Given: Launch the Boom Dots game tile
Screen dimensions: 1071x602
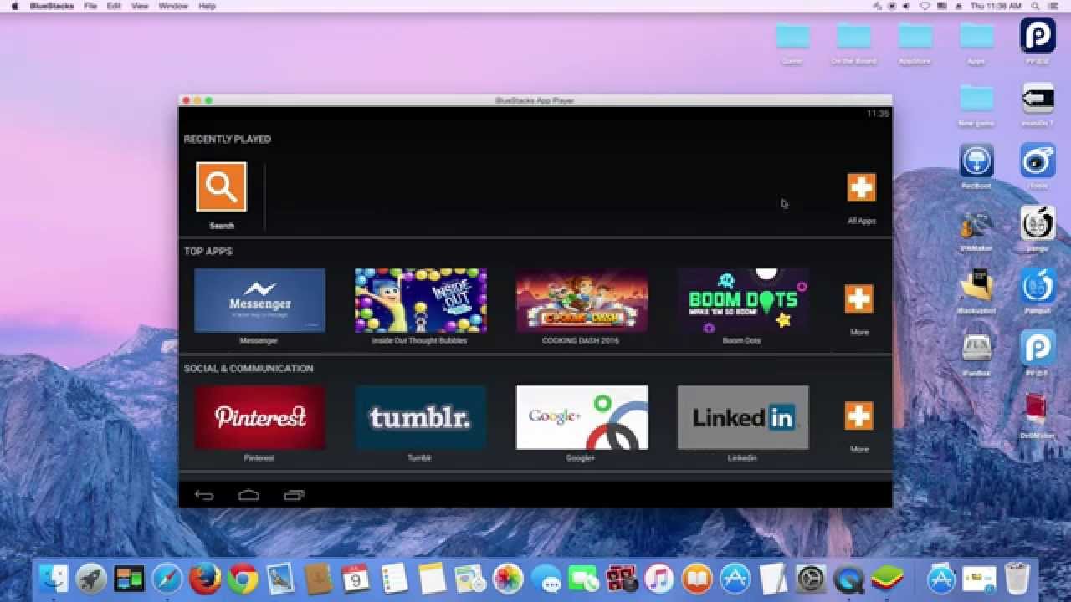Looking at the screenshot, I should point(742,300).
